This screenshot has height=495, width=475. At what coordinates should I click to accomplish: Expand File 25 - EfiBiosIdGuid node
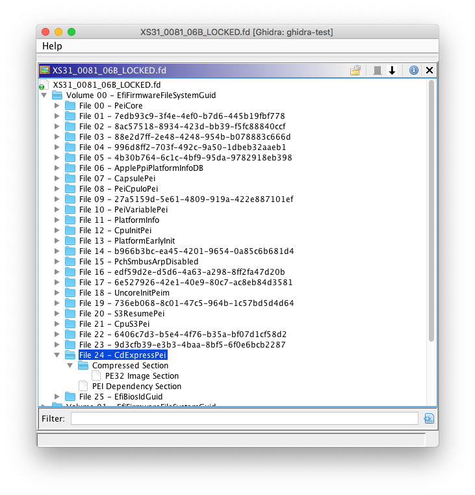tap(57, 396)
